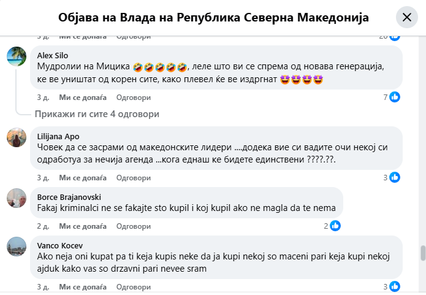This screenshot has width=426, height=295.
Task: Open Vanco Kocev's profile avatar
Action: point(16,247)
